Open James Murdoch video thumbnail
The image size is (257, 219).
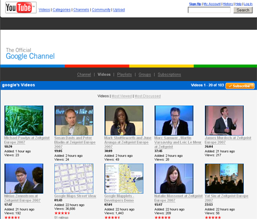(224, 121)
